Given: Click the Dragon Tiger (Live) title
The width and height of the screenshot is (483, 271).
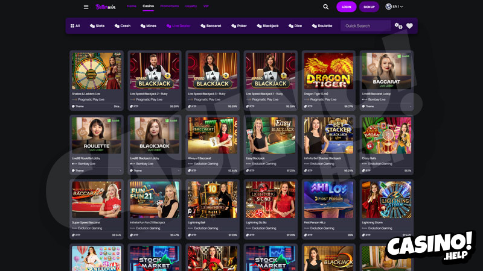Looking at the screenshot, I should click(x=316, y=94).
